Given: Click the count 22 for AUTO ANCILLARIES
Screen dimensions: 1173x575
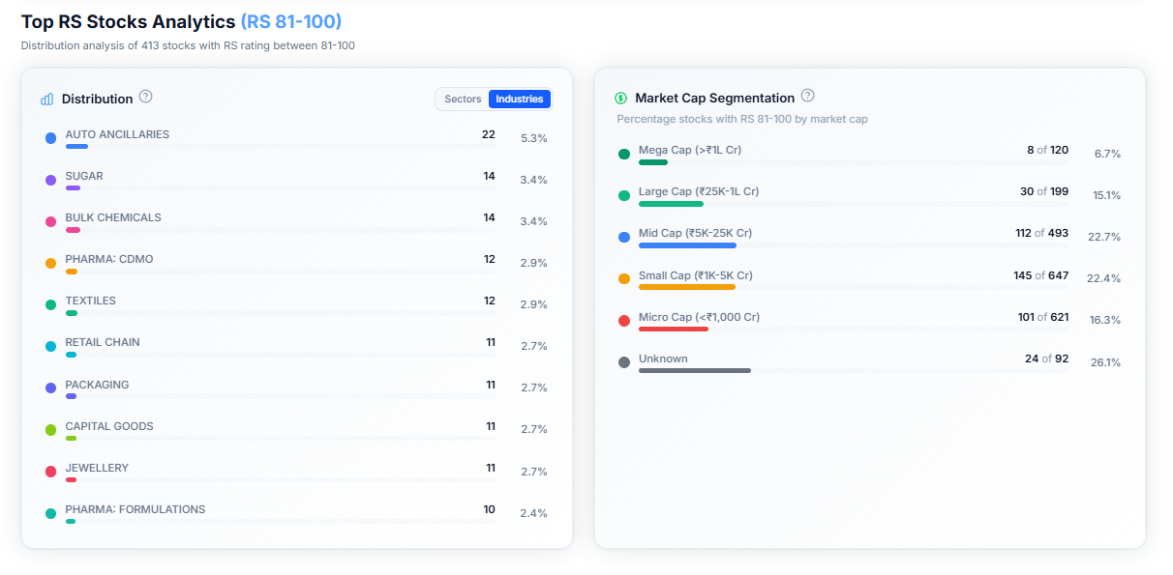Looking at the screenshot, I should coord(489,134).
